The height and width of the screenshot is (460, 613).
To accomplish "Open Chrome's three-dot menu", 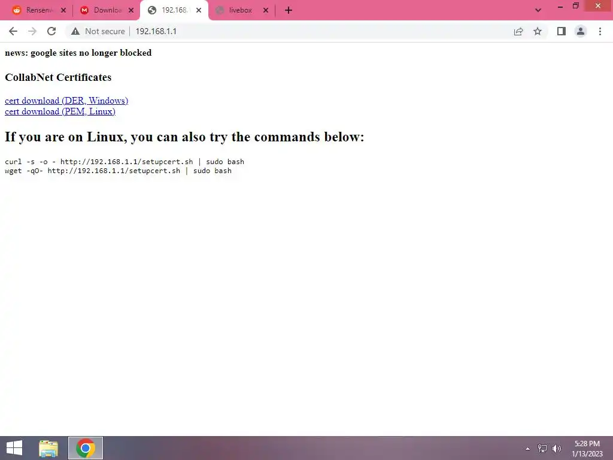I will [x=600, y=31].
